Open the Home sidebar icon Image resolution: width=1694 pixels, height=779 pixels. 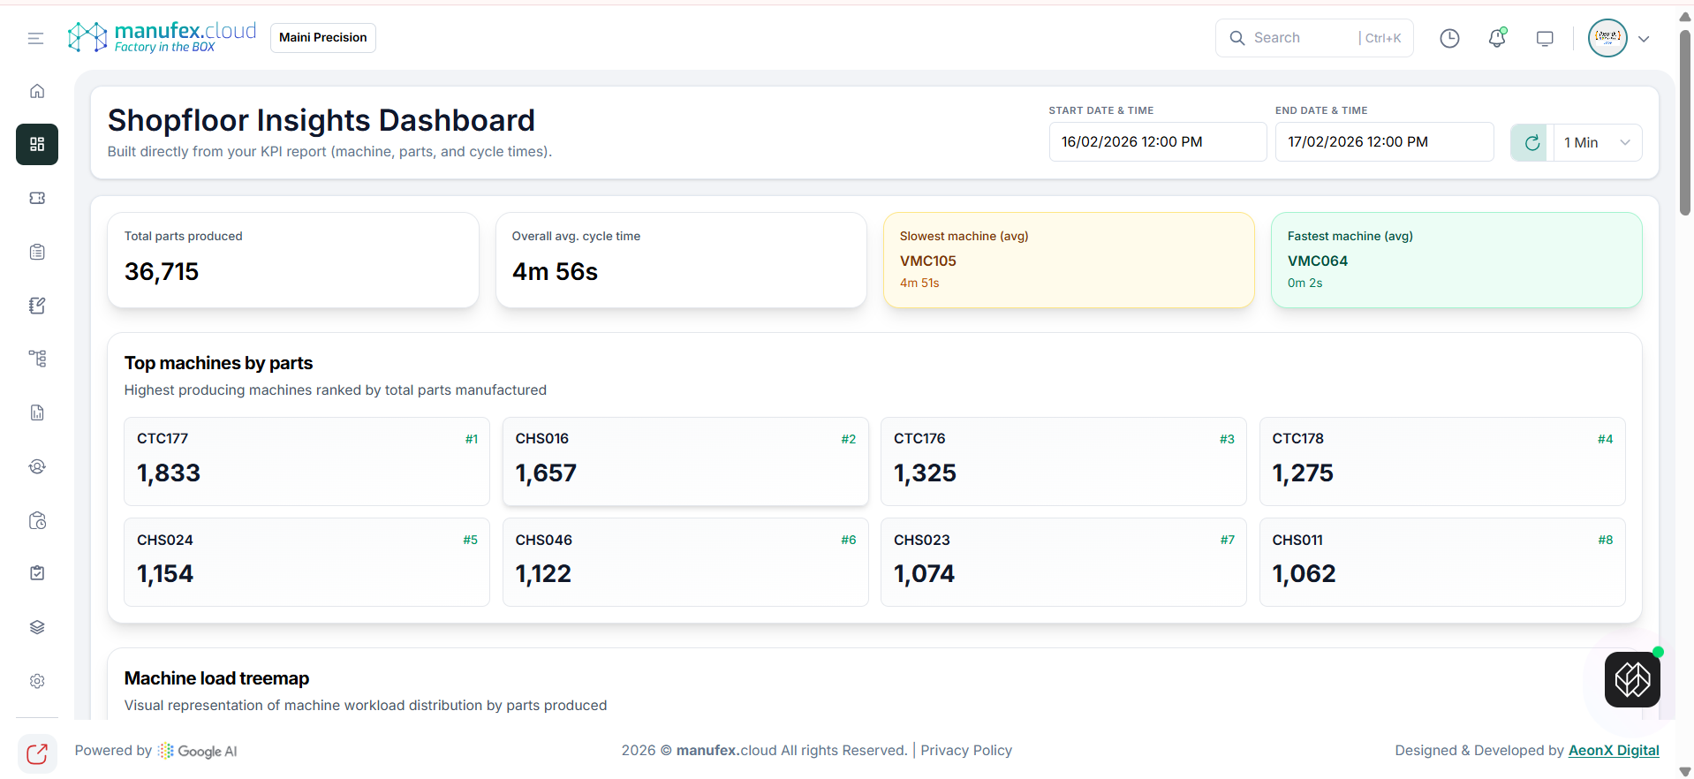click(37, 91)
